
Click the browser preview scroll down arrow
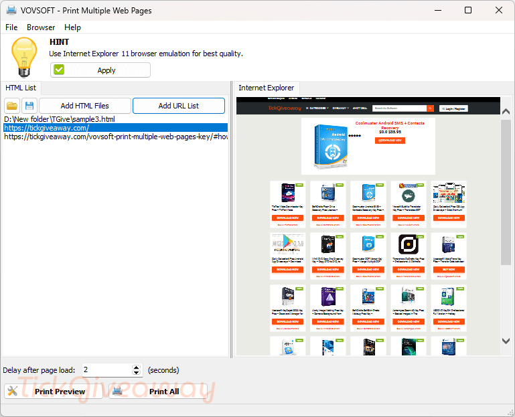click(x=506, y=341)
